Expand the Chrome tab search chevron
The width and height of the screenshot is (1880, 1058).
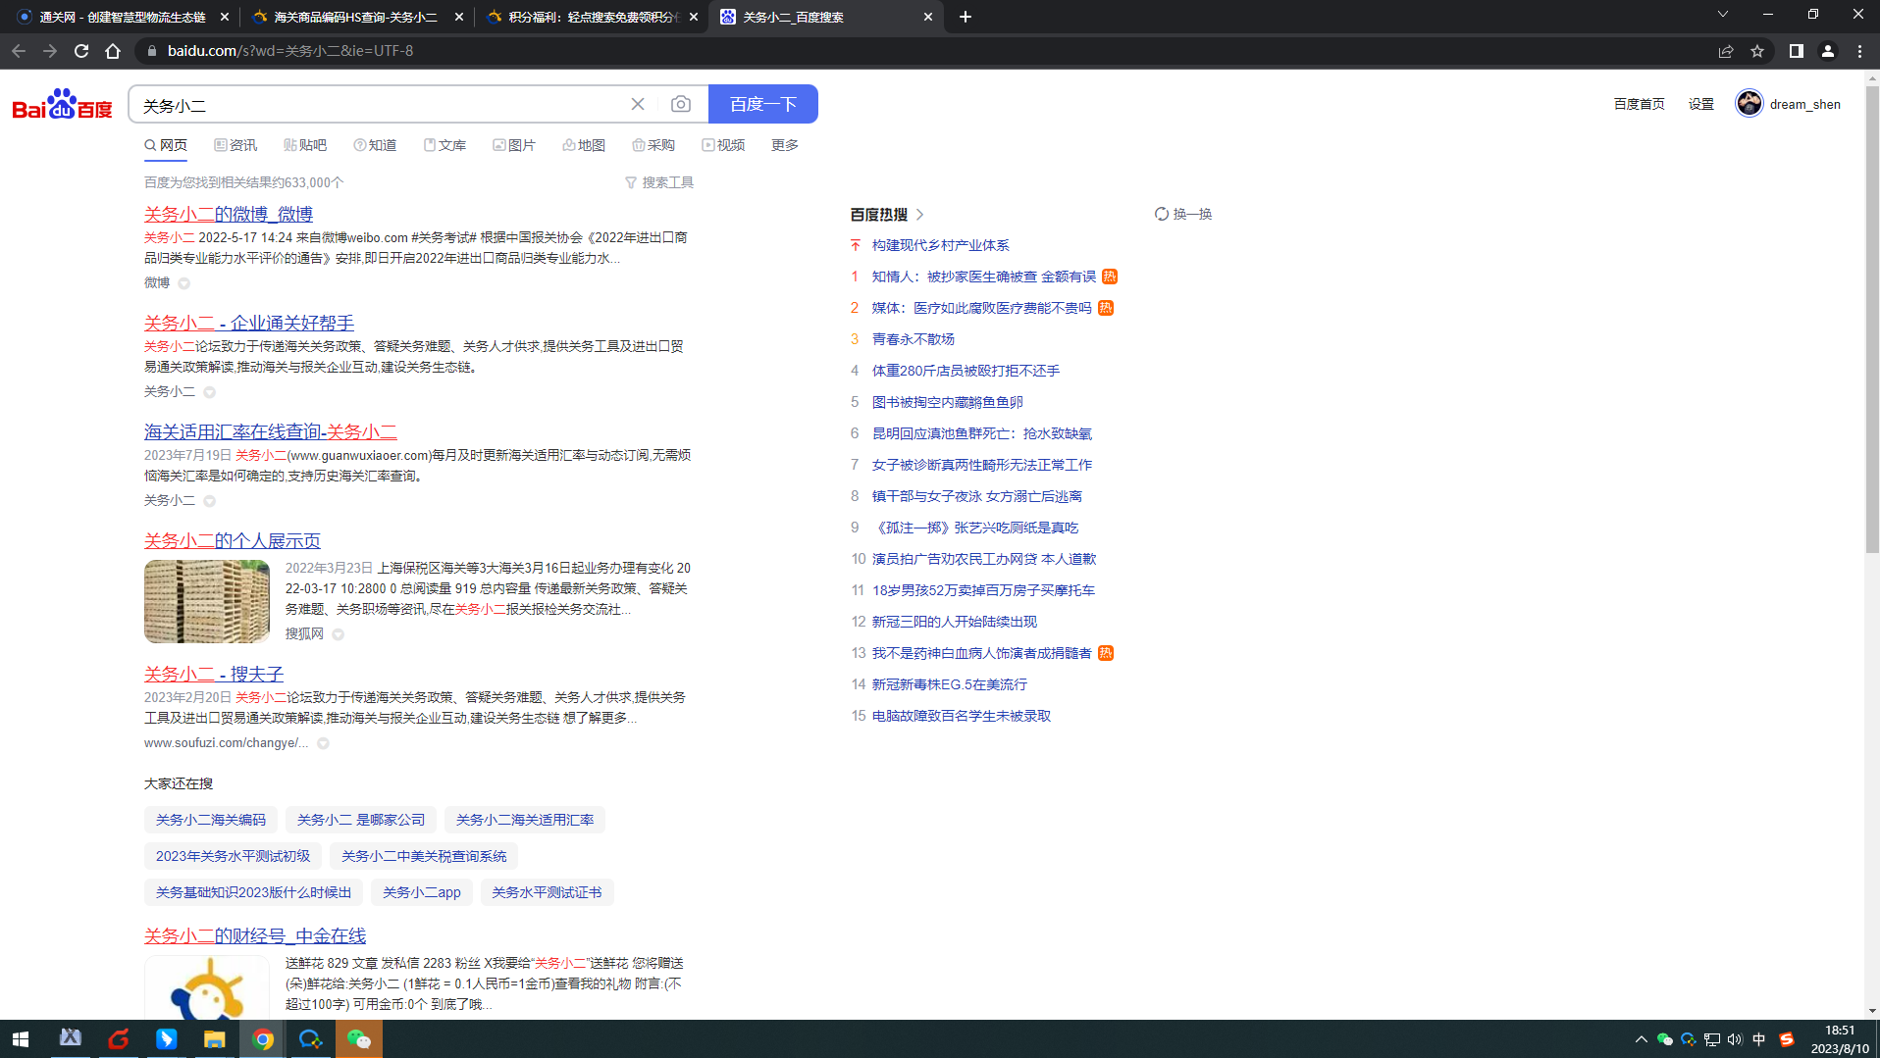(1723, 15)
